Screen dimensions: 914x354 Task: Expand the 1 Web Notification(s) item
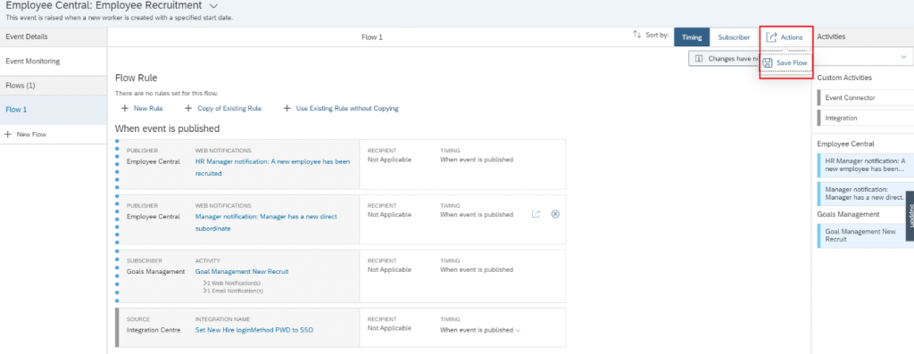[231, 283]
